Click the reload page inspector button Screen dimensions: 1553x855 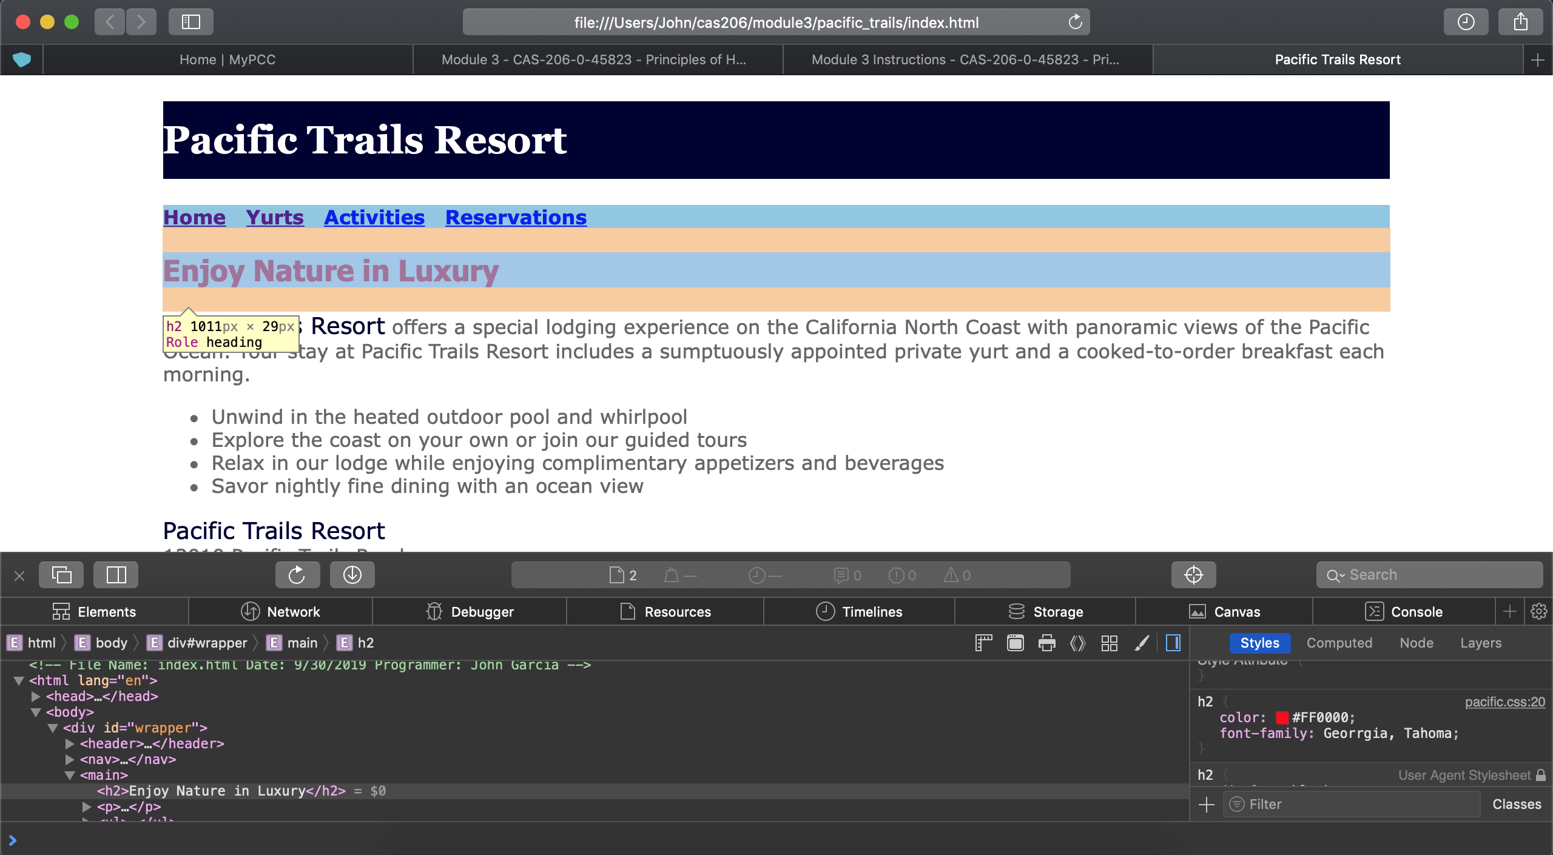coord(297,575)
